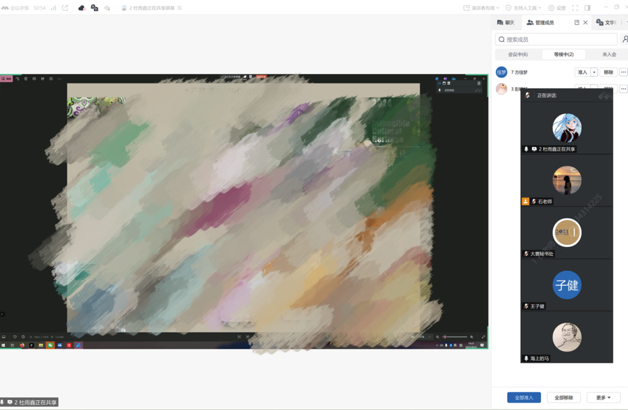Screen dimensions: 628x410
Task: Open the 设置 settings gear
Action: pos(557,8)
